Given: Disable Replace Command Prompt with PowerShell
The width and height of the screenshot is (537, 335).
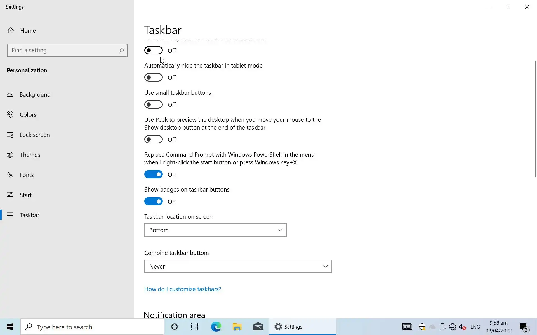Looking at the screenshot, I should pyautogui.click(x=154, y=174).
